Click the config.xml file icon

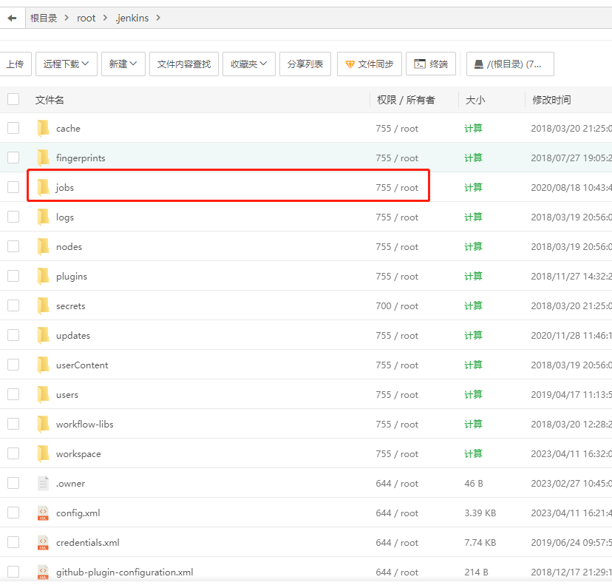(43, 513)
